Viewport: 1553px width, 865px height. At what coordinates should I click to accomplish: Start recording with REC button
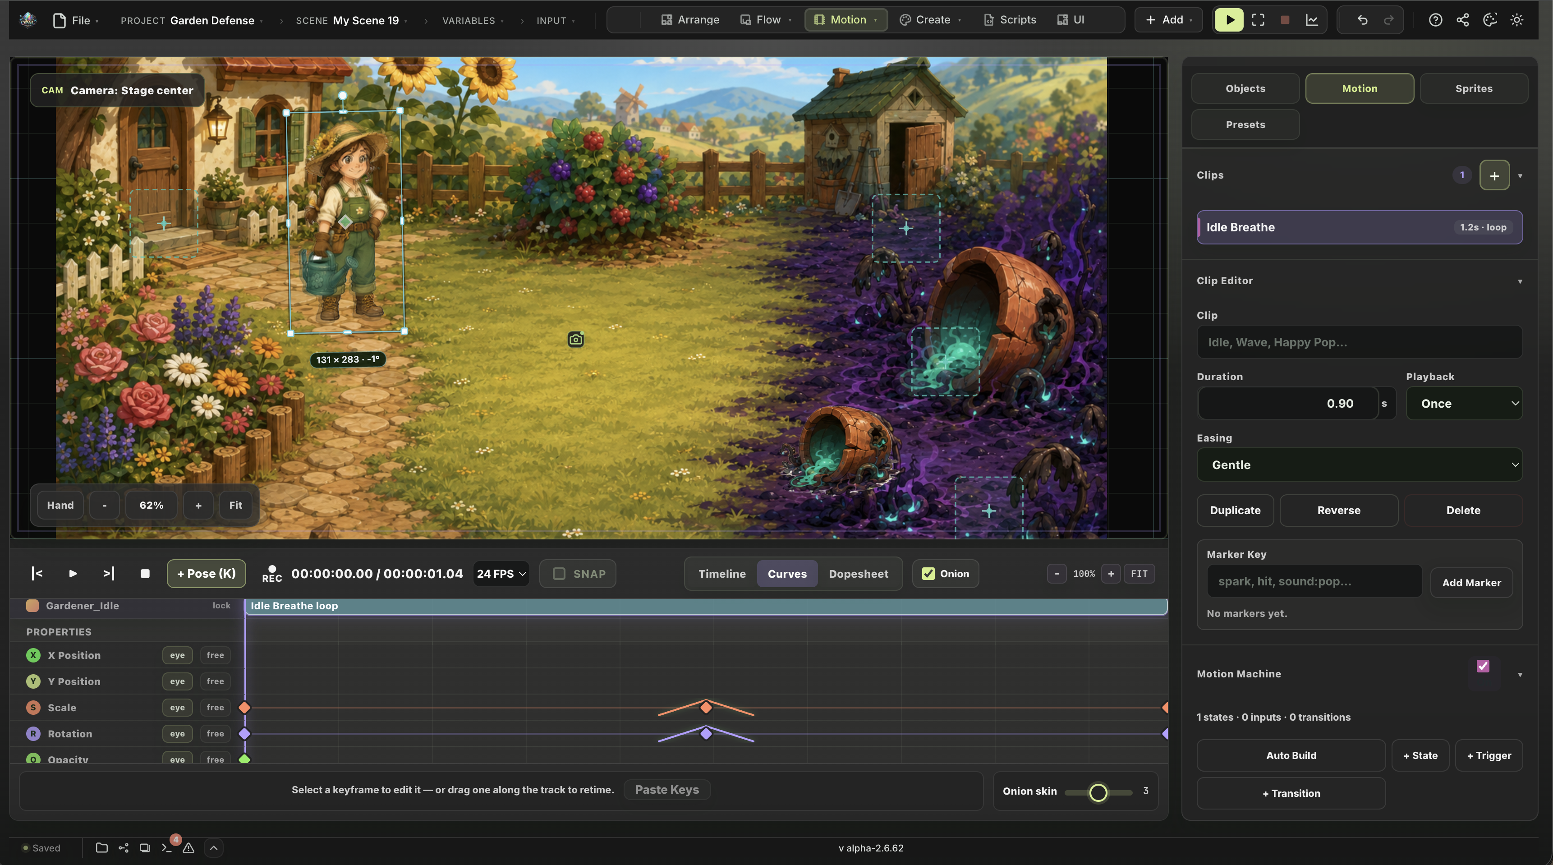click(x=272, y=573)
